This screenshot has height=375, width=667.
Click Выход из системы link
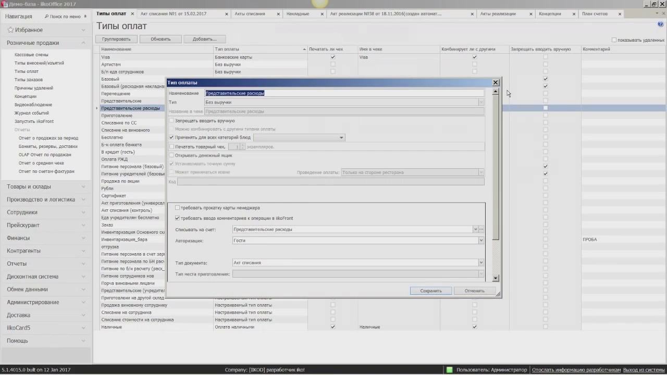click(x=644, y=370)
